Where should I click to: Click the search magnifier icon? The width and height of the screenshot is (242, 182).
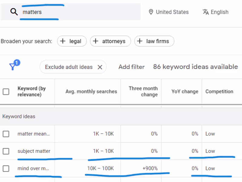point(14,12)
